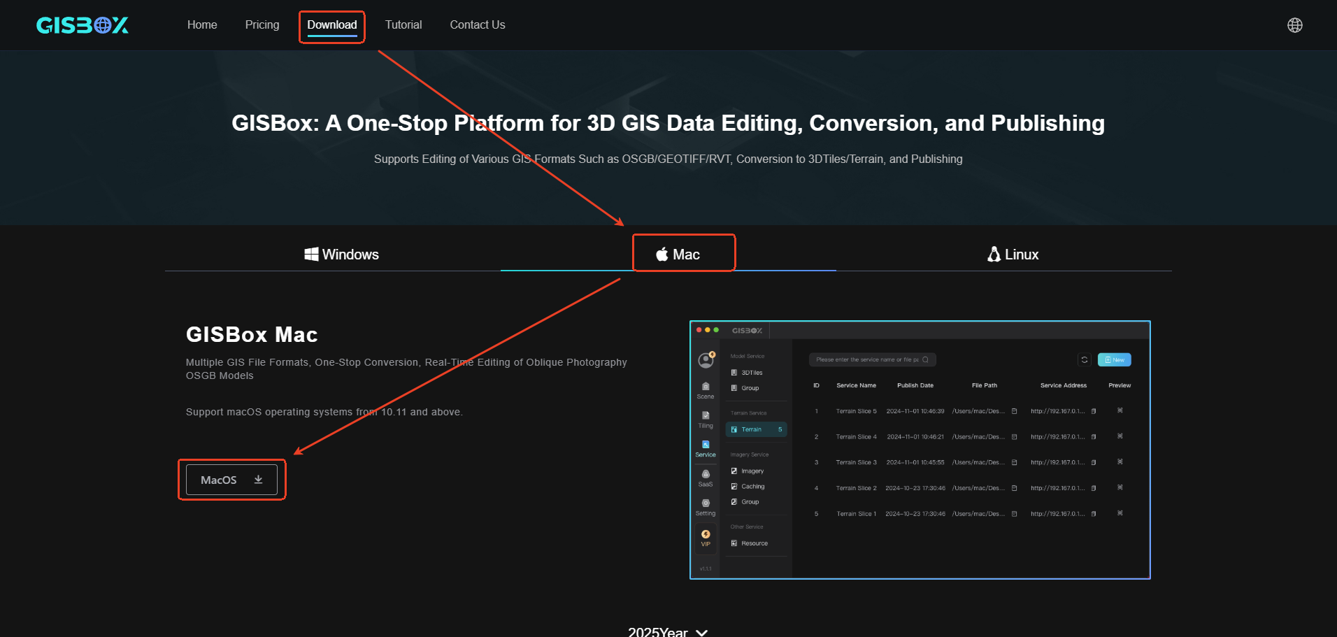The image size is (1337, 637).
Task: Click Terrain Slice 4 service name
Action: [x=856, y=437]
